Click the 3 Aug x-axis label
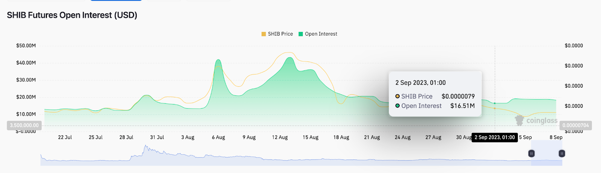 [x=188, y=137]
